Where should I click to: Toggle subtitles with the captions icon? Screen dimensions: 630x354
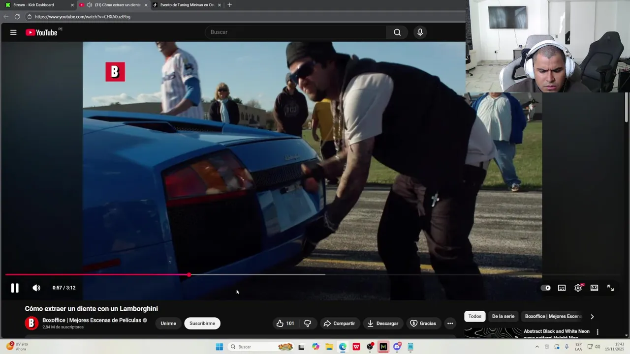562,288
